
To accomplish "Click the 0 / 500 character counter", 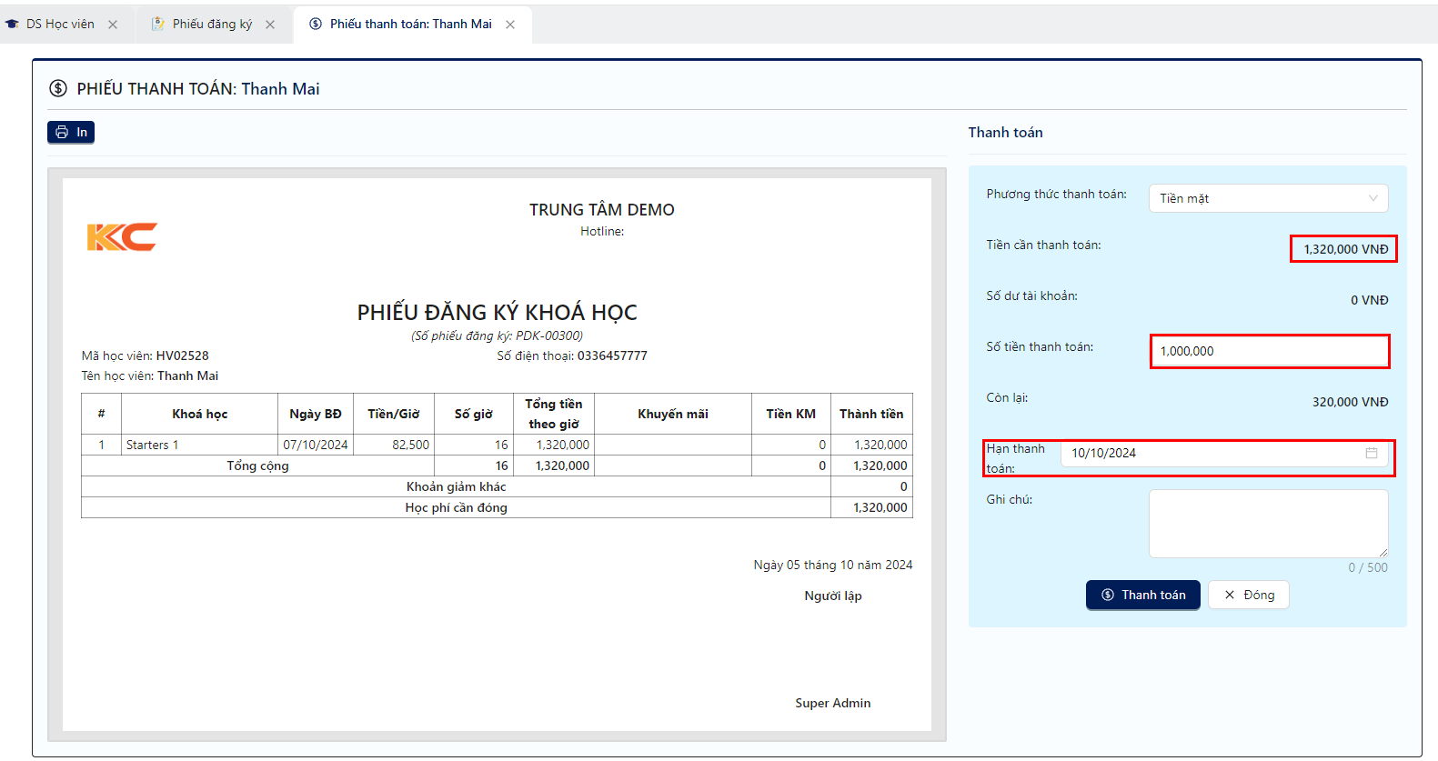I will pyautogui.click(x=1367, y=567).
